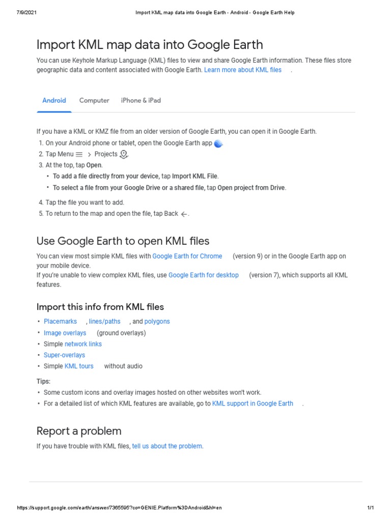Open the KML tours link
This screenshot has width=391, height=521.
pyautogui.click(x=79, y=366)
